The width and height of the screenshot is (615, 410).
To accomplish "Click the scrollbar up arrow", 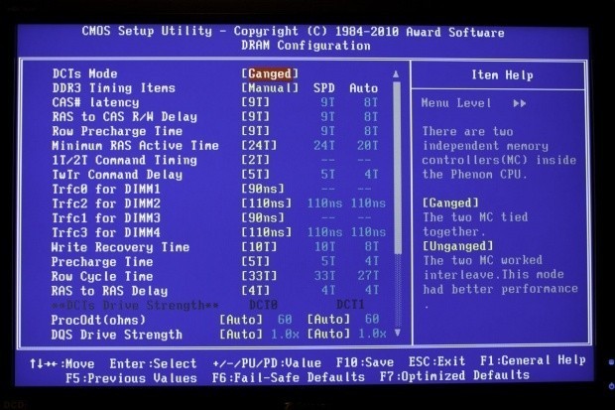I will coord(396,73).
